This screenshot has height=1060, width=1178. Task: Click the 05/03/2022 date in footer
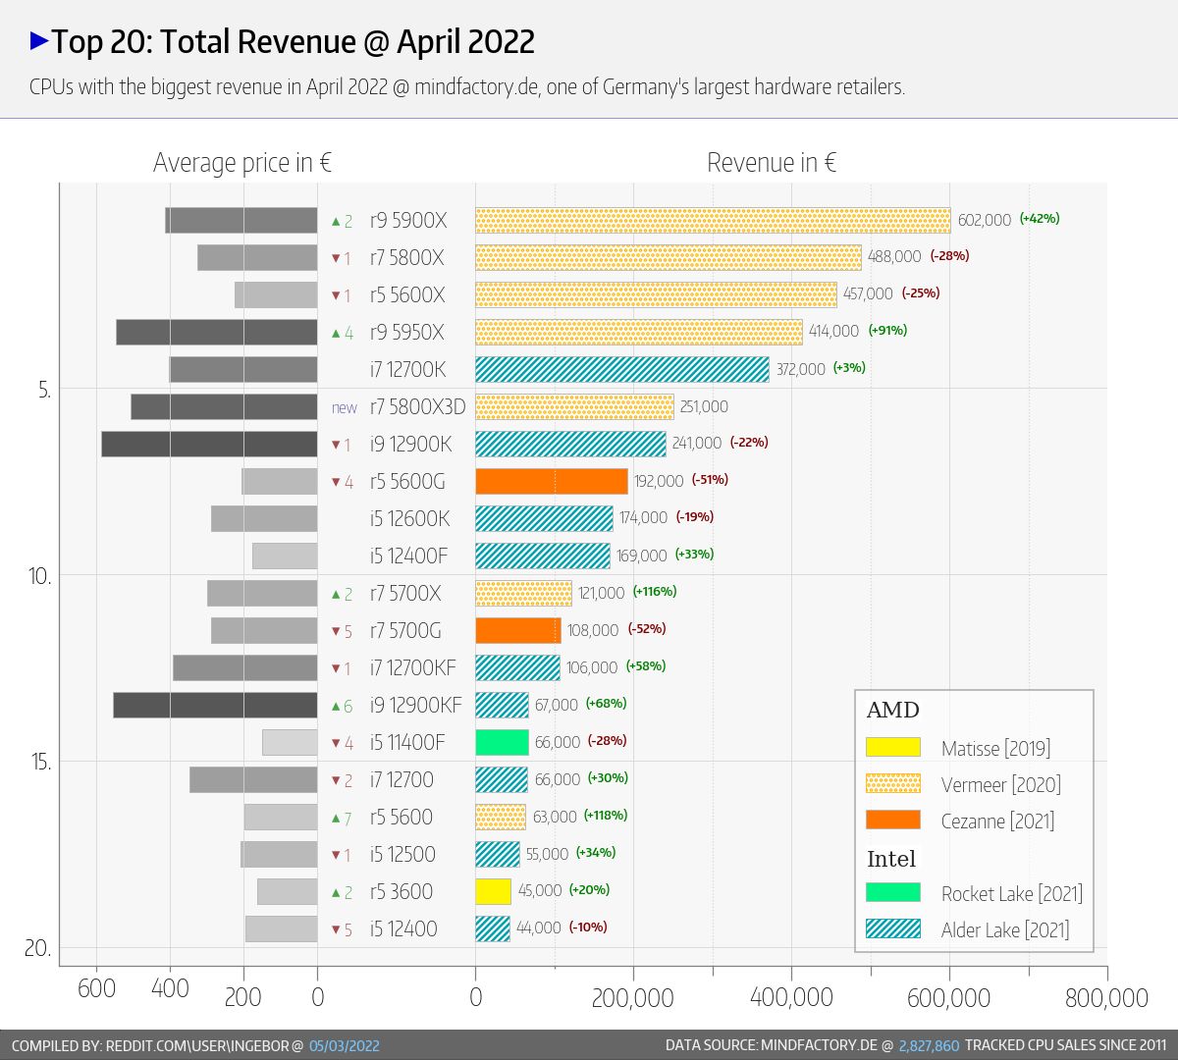(345, 1045)
